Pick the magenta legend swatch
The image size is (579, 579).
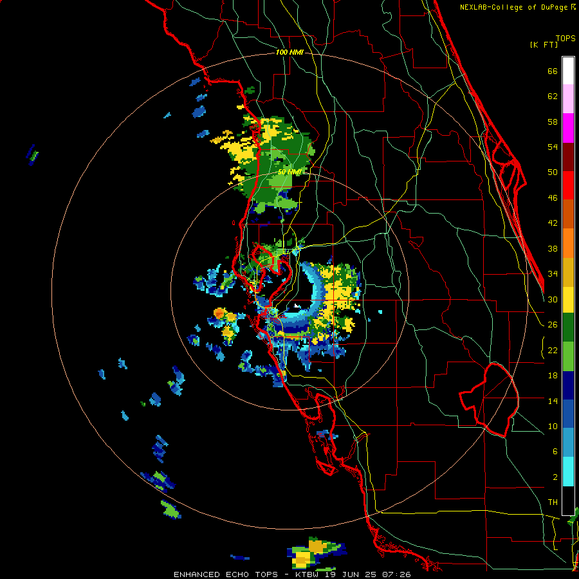coord(568,128)
